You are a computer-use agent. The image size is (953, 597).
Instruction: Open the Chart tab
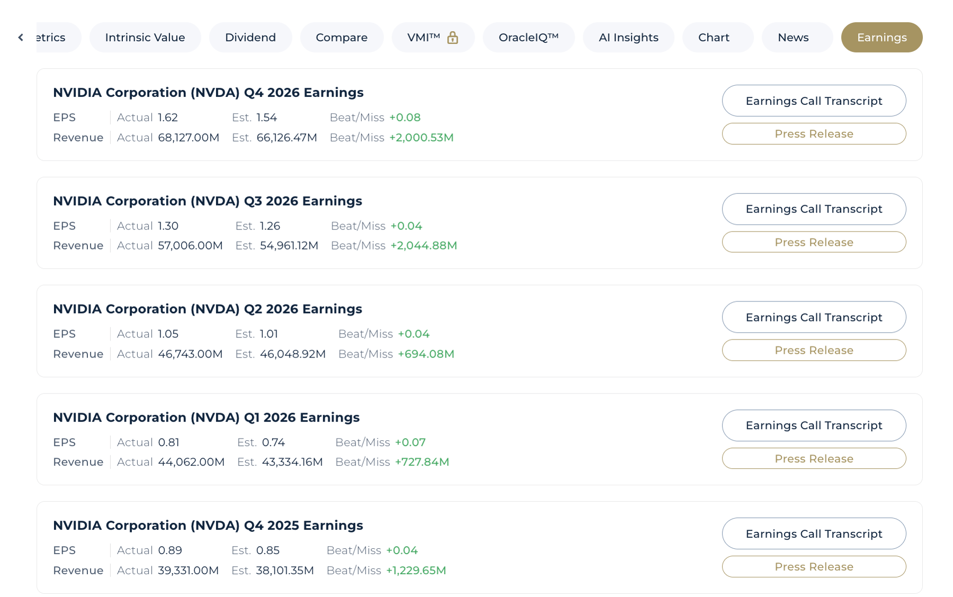[714, 38]
